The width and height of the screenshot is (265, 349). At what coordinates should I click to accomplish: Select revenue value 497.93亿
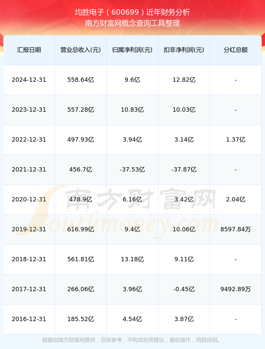coord(81,140)
